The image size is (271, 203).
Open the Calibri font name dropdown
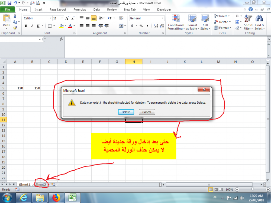tap(51, 18)
